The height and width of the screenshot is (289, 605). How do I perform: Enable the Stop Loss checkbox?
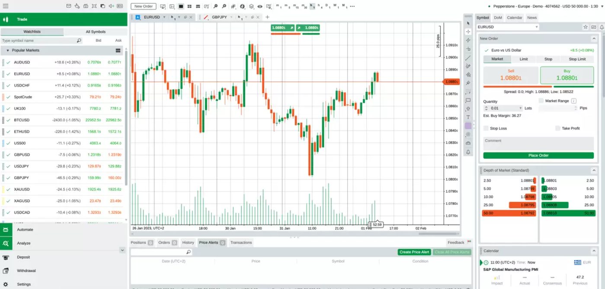(486, 128)
